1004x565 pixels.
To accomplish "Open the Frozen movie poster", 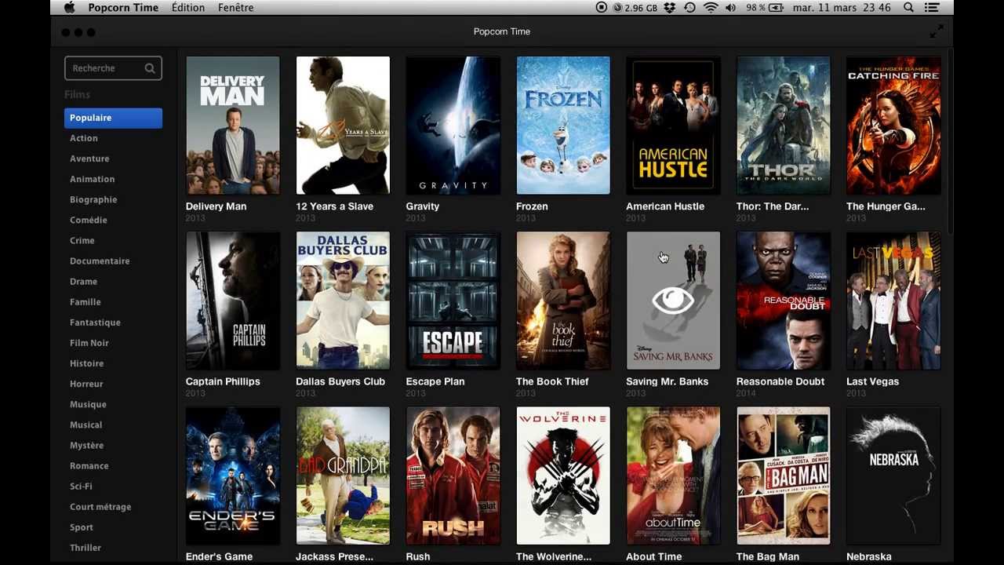I will (x=563, y=126).
